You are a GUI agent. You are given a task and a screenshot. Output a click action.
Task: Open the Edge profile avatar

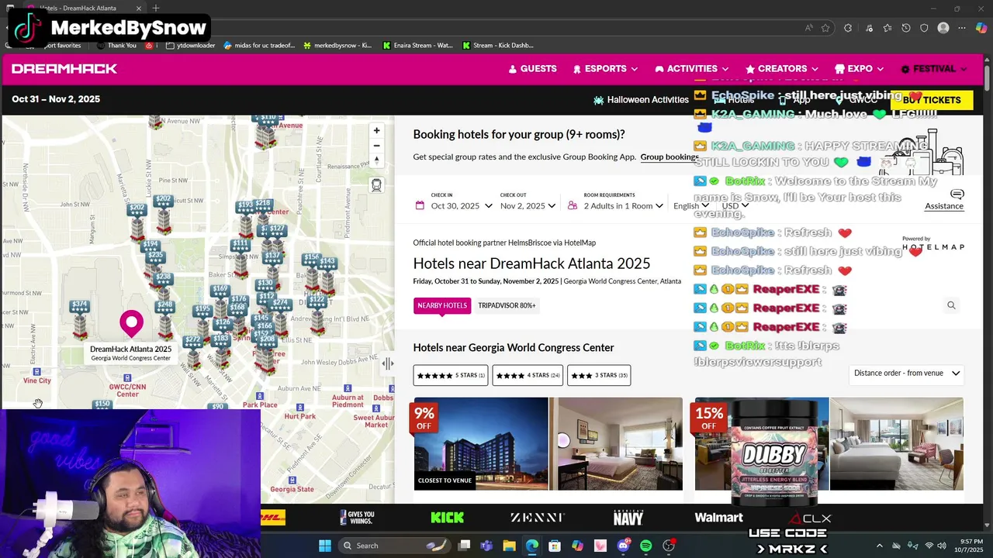tap(943, 28)
